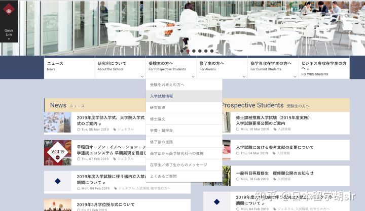Expand the 修了生の方へ For Alumni chevron
This screenshot has width=365, height=211.
click(x=244, y=76)
